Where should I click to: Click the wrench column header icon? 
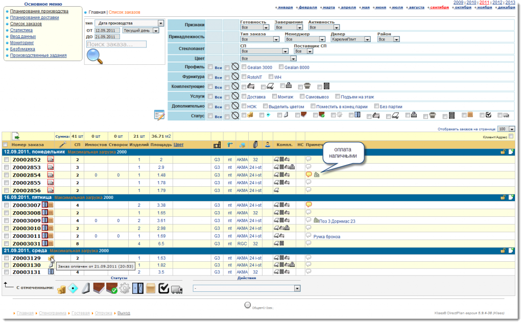tap(62, 144)
